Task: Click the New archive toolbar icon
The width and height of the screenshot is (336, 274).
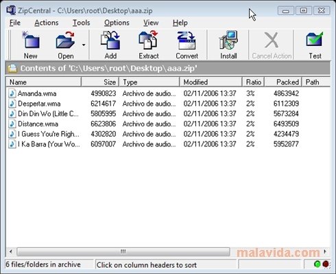Action: pos(31,40)
